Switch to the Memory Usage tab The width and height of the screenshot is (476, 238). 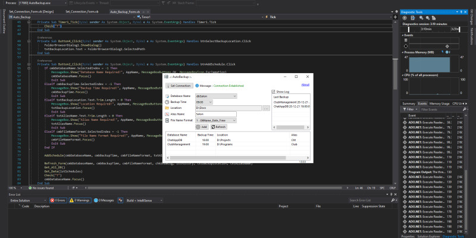coord(439,103)
